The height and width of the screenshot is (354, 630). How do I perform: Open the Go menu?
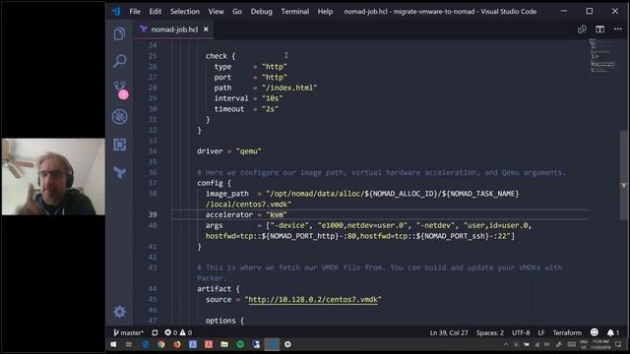pos(237,12)
